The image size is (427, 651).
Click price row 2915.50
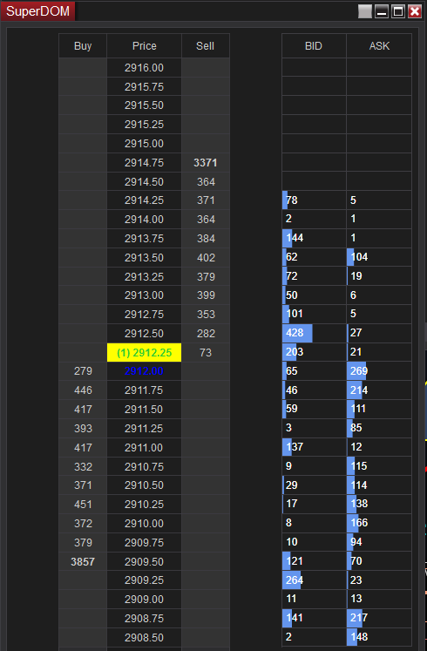[x=145, y=105]
